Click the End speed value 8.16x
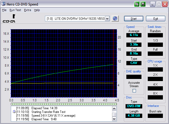This screenshot has width=169, height=124. coord(134,53)
